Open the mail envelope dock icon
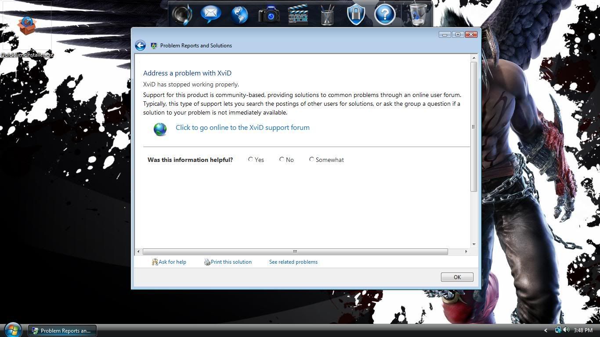600x337 pixels. (x=211, y=14)
